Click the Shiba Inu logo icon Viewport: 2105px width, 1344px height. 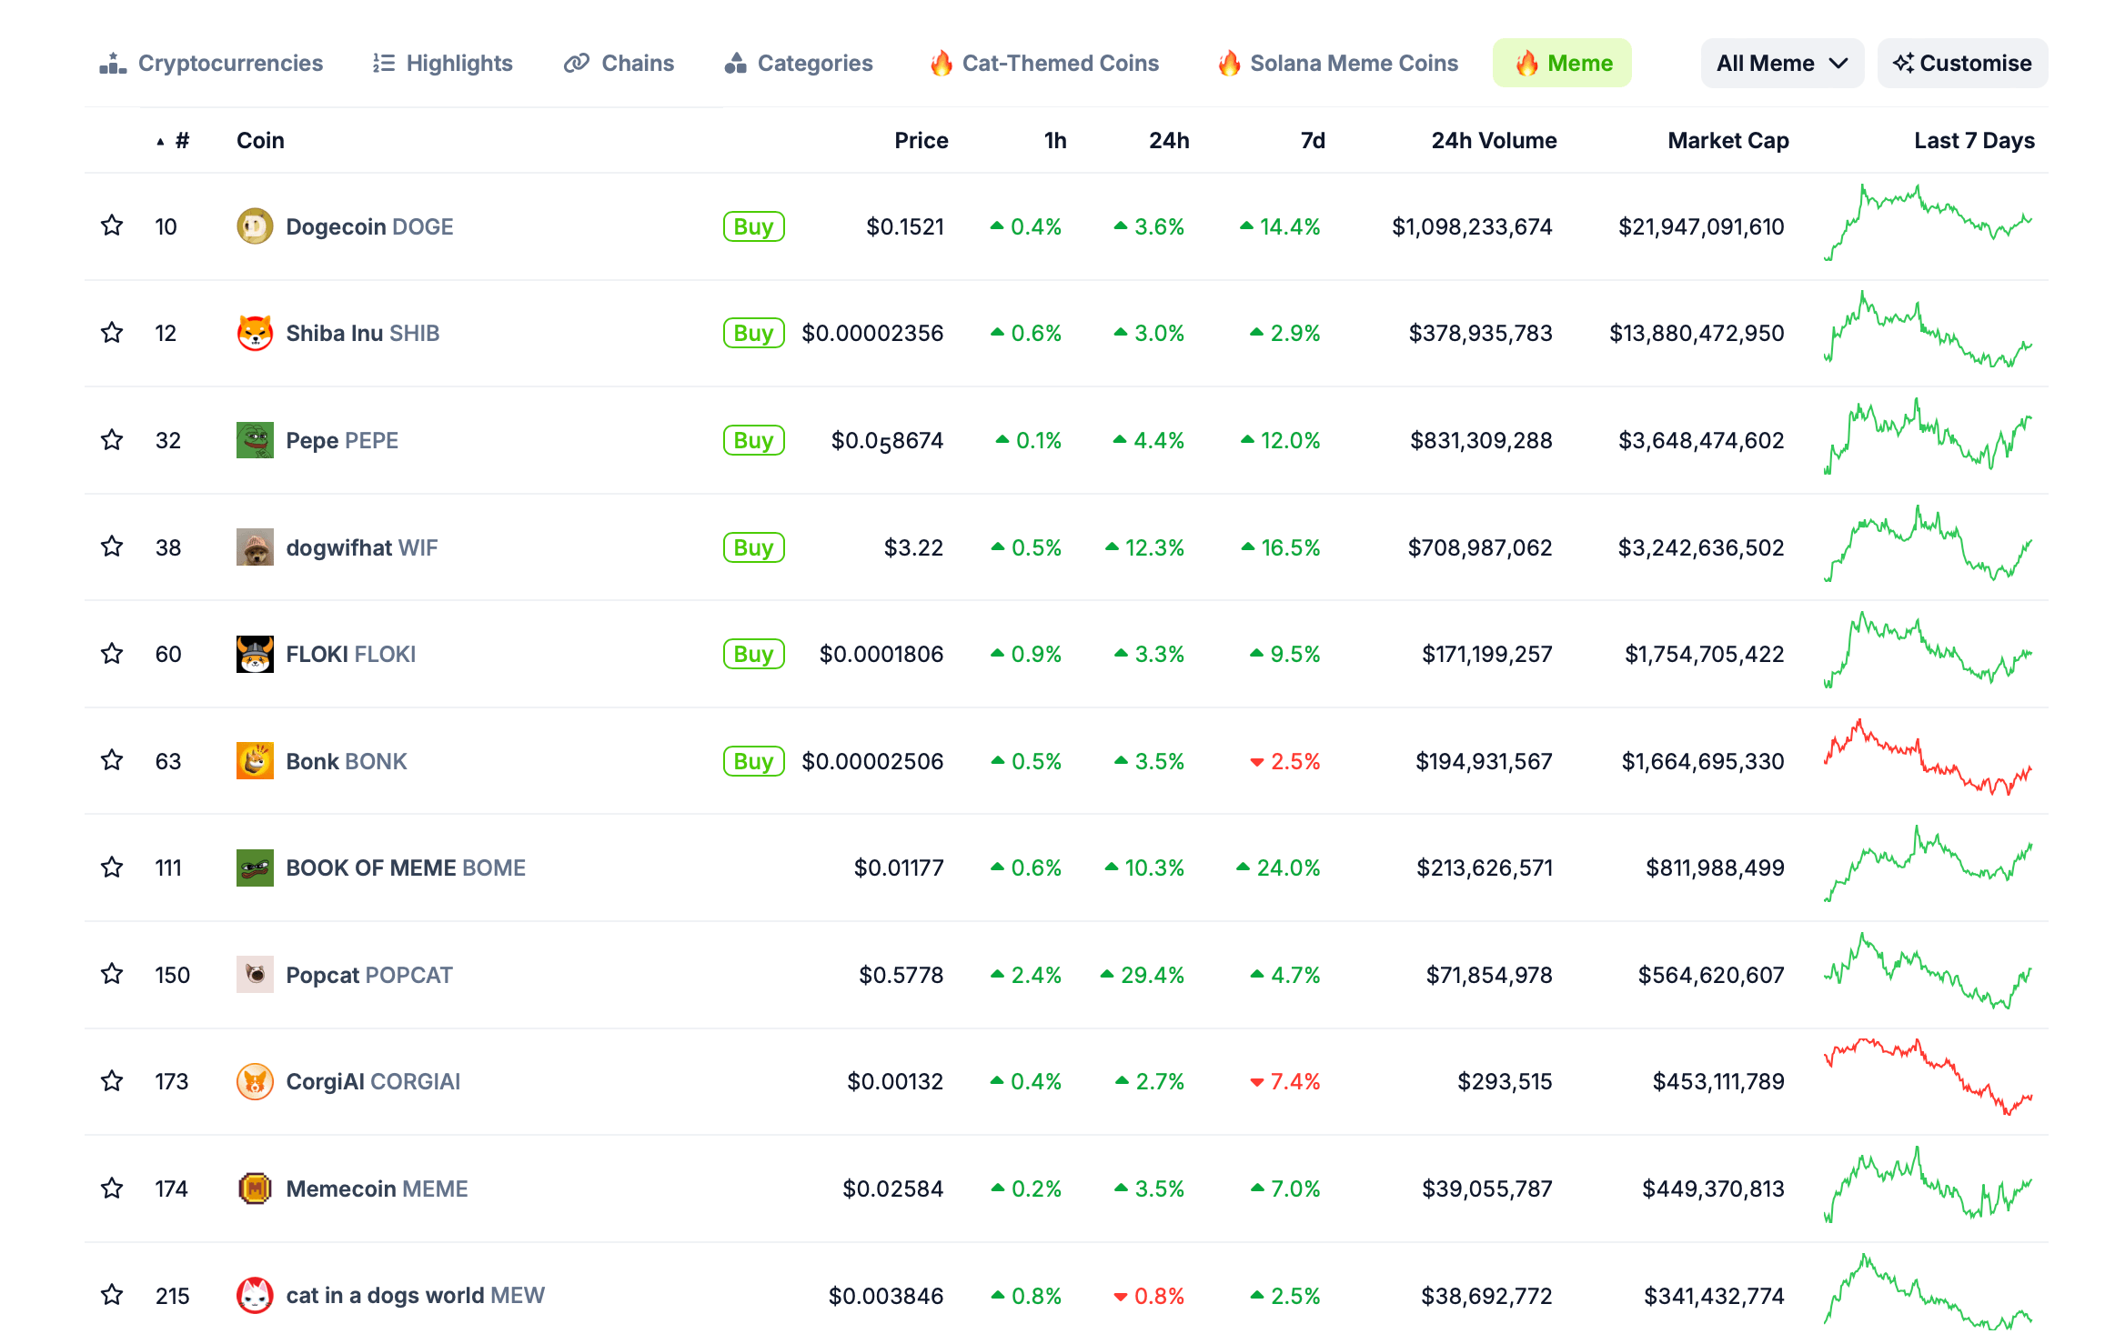coord(255,333)
